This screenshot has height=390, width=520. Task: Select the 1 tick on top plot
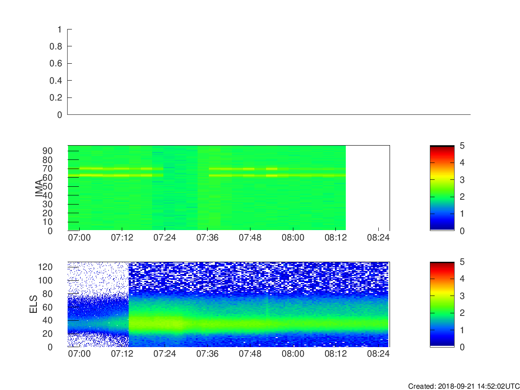(60, 29)
